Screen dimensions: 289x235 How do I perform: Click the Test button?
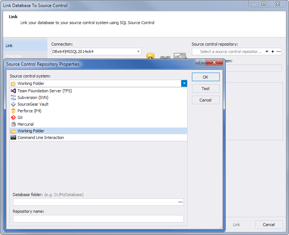[x=206, y=89]
